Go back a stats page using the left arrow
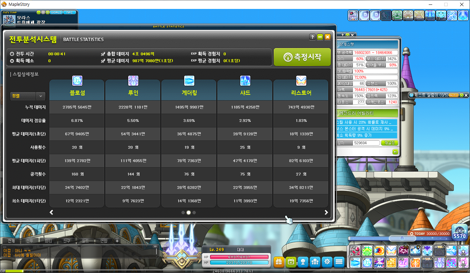The width and height of the screenshot is (470, 273). [51, 212]
